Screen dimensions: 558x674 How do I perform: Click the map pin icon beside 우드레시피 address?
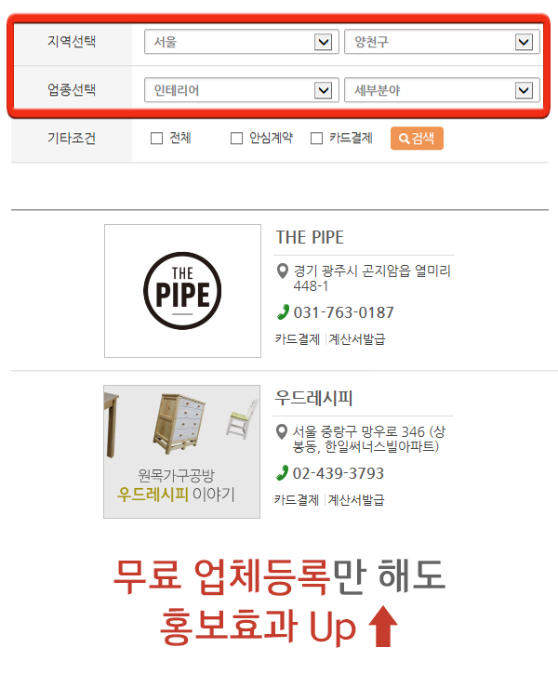(x=281, y=431)
